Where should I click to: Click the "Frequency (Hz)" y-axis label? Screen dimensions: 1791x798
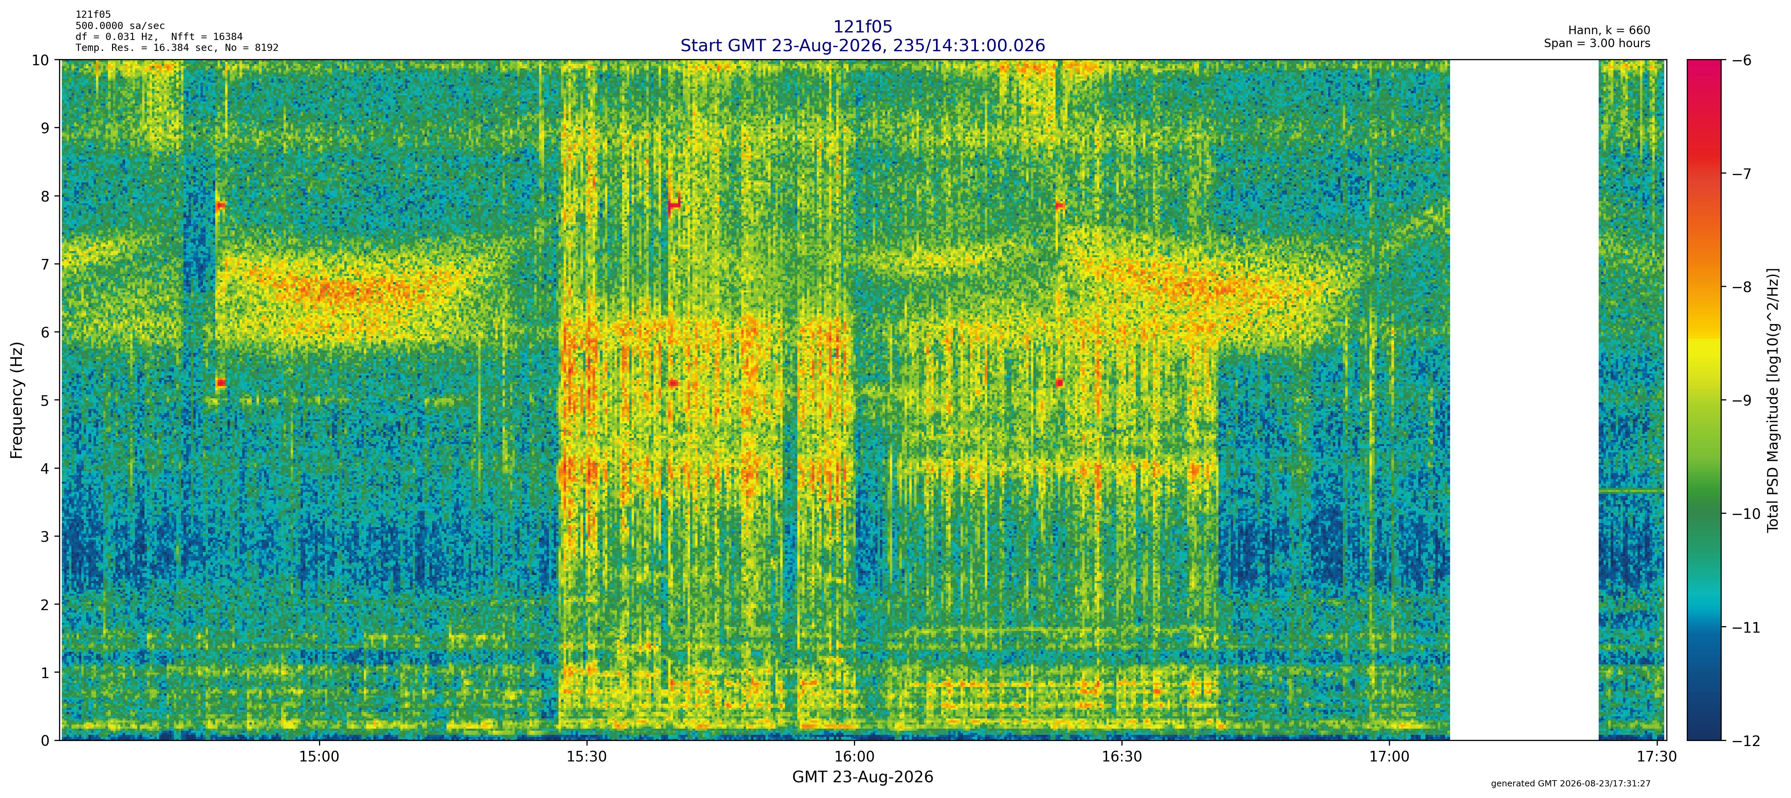click(17, 400)
